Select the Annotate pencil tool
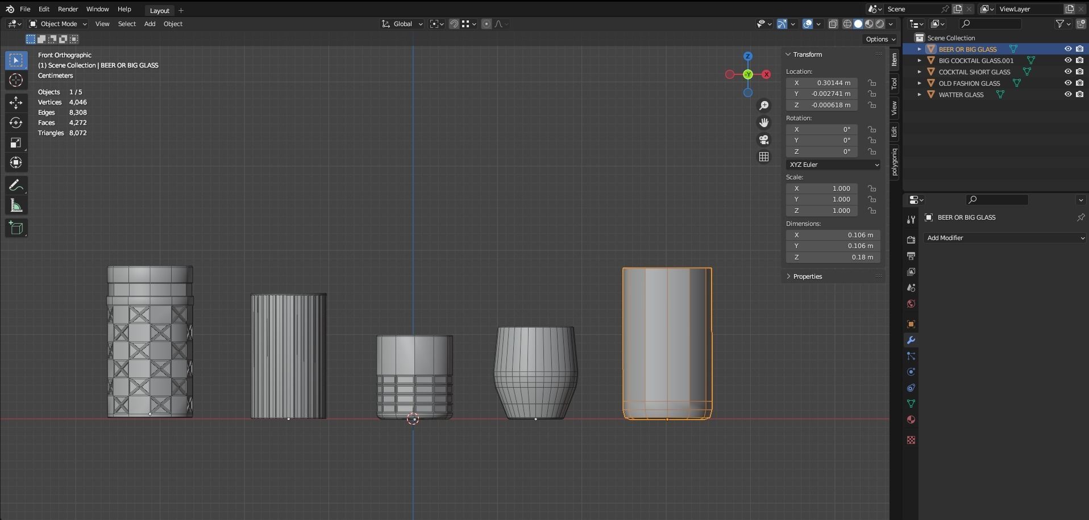The height and width of the screenshot is (520, 1089). [16, 186]
